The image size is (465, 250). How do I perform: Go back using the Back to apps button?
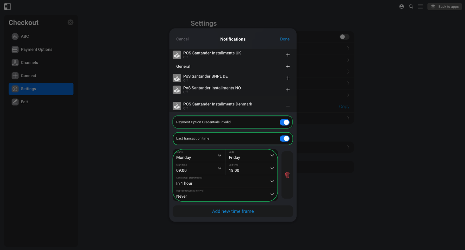coord(445,7)
